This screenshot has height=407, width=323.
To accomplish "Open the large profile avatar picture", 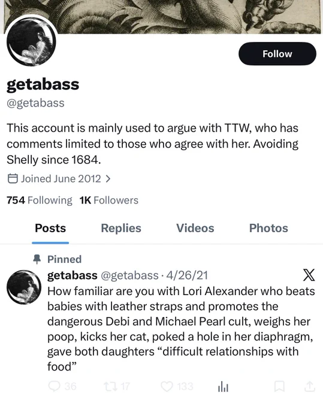I will pyautogui.click(x=31, y=41).
